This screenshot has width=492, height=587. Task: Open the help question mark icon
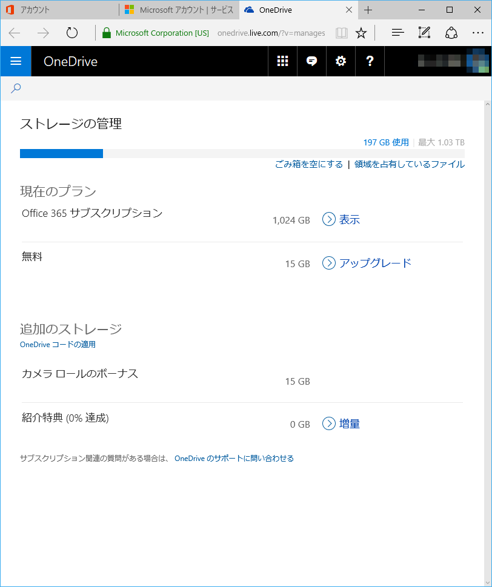pos(370,61)
